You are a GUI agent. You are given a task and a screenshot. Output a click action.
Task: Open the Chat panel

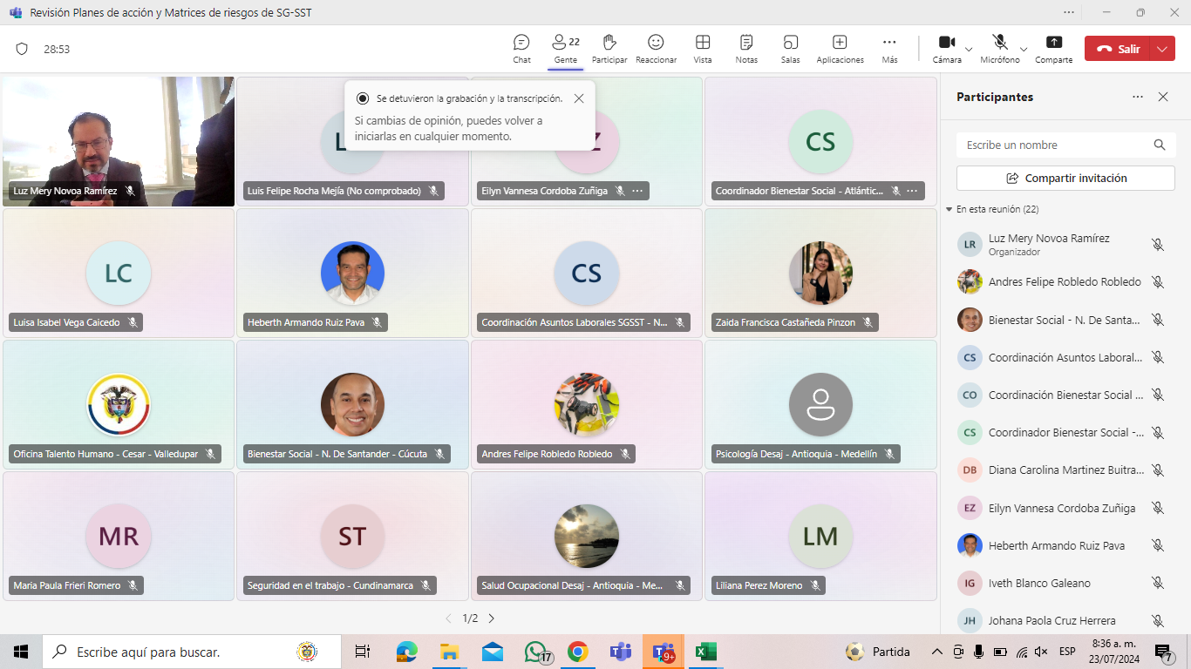click(521, 49)
